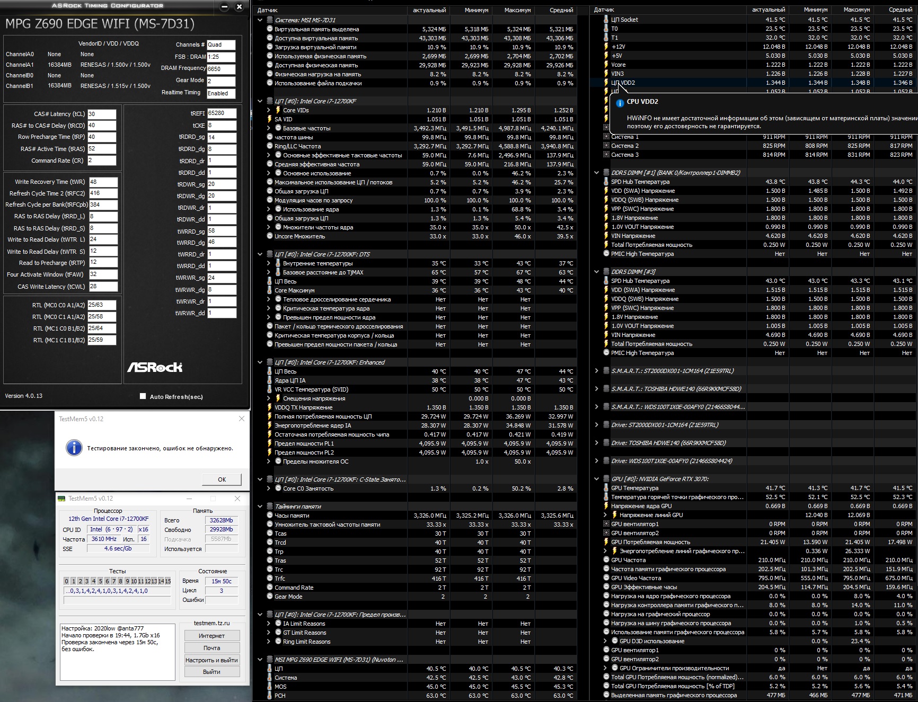Click OK in the TestMem5 completion dialog
918x702 pixels.
(x=222, y=479)
